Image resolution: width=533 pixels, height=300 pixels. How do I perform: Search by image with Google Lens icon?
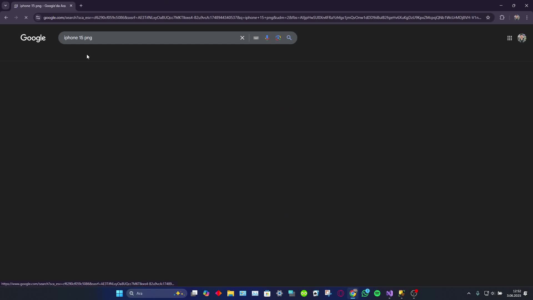point(278,38)
